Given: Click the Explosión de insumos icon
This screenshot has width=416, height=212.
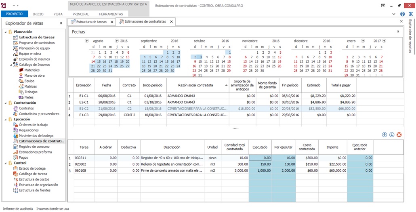Looking at the screenshot, I should point(15,59).
